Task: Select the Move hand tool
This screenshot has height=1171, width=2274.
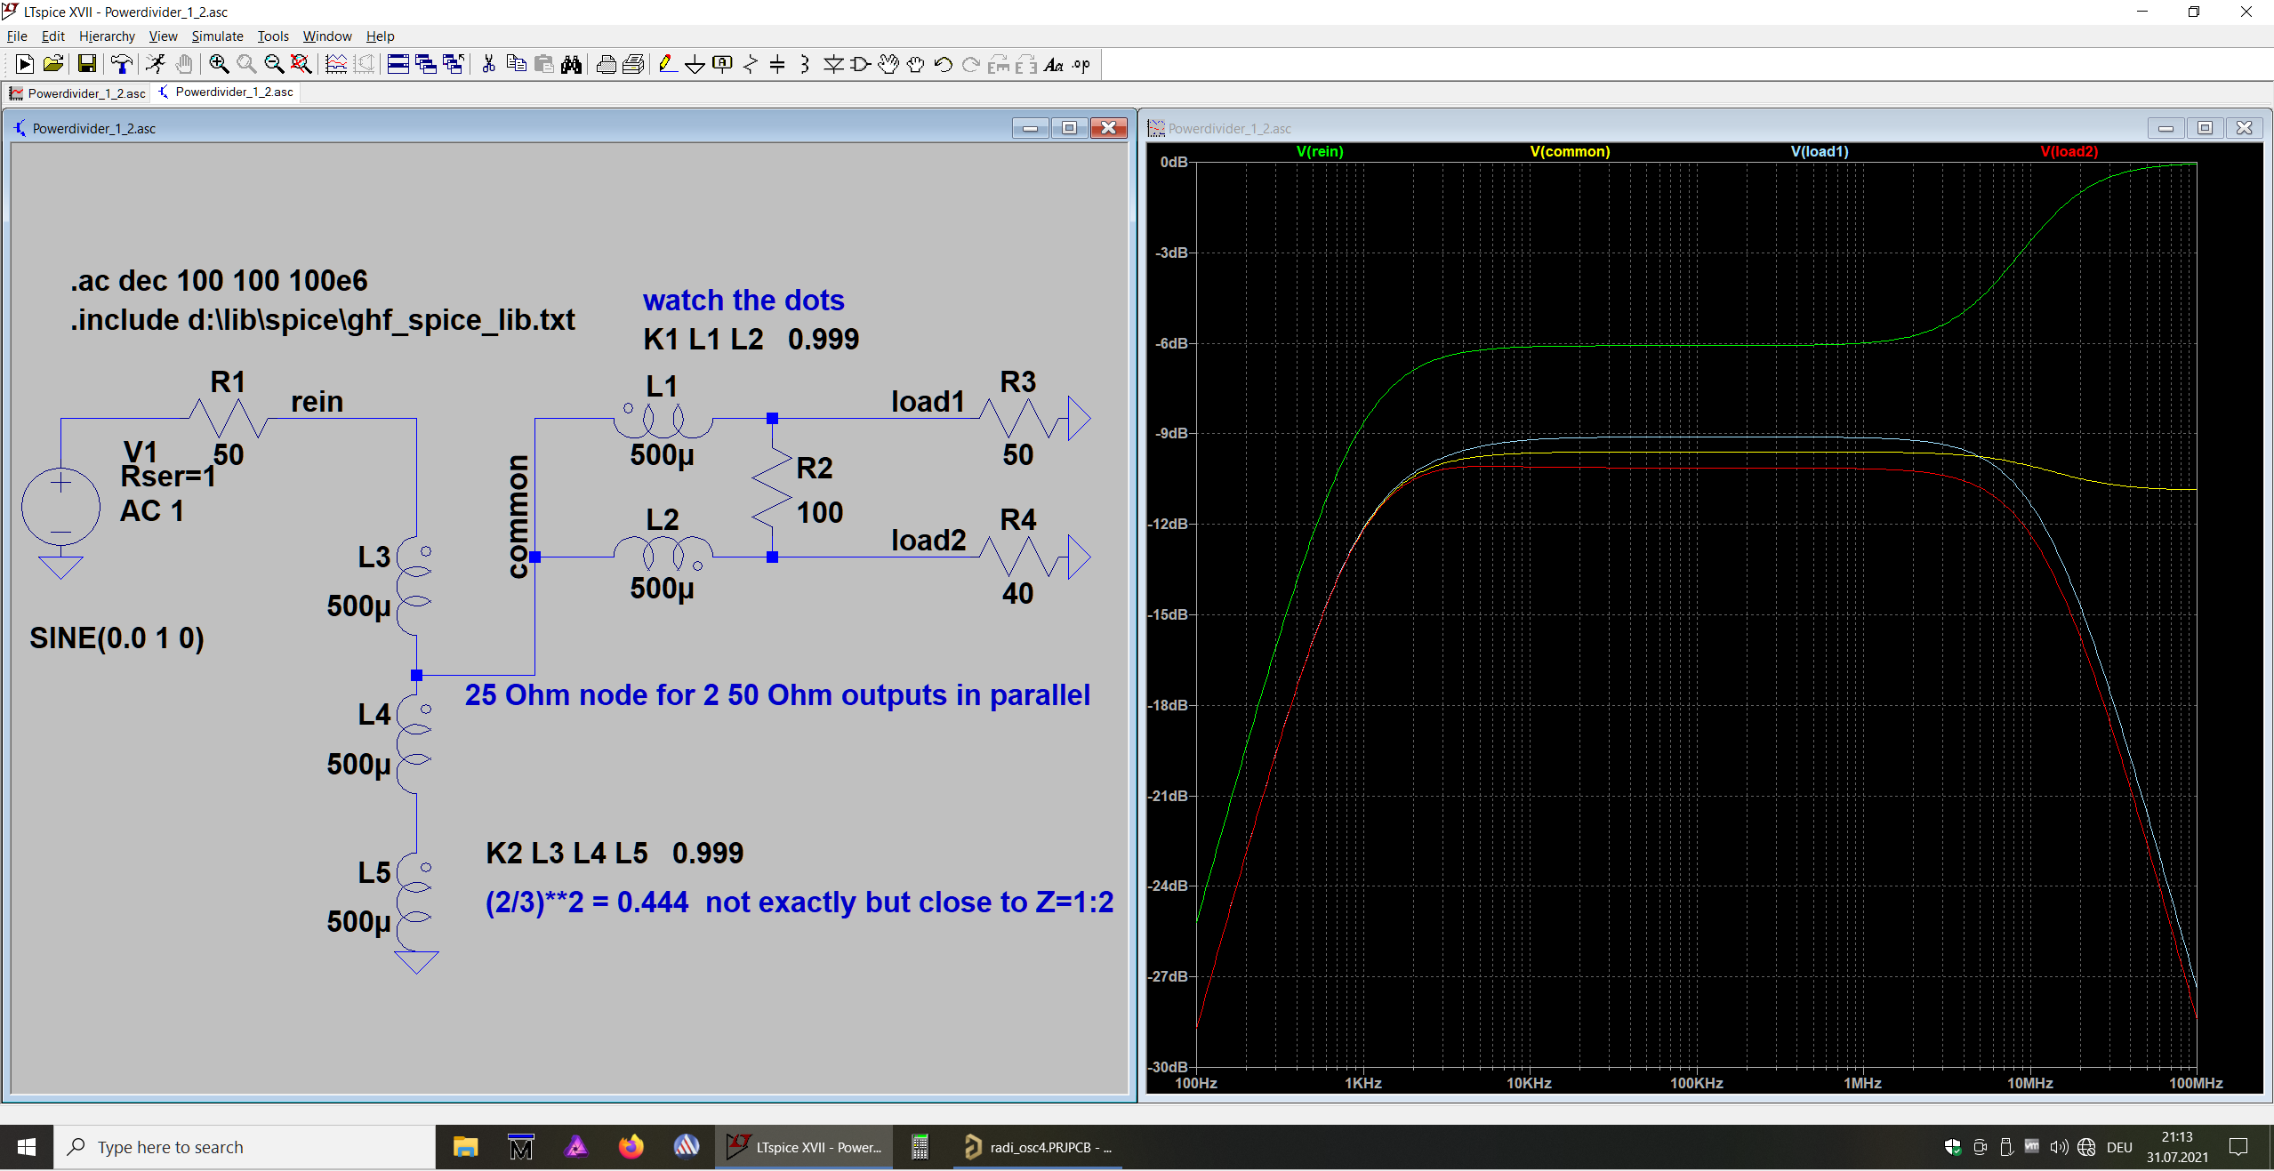Action: [888, 64]
